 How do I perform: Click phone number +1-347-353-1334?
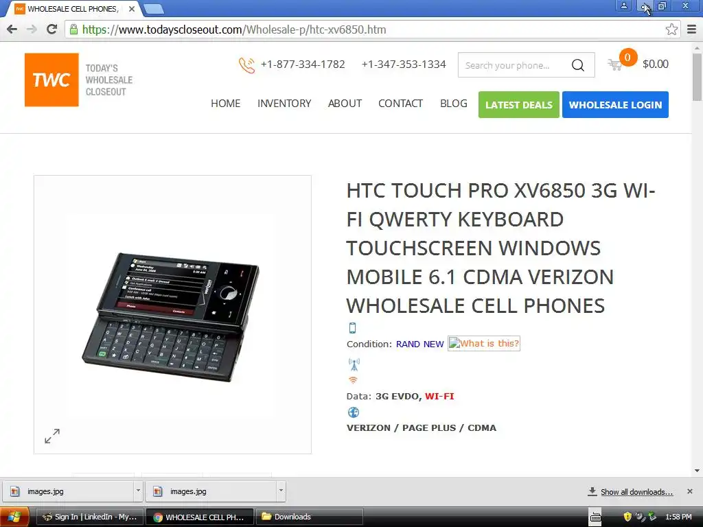point(404,65)
